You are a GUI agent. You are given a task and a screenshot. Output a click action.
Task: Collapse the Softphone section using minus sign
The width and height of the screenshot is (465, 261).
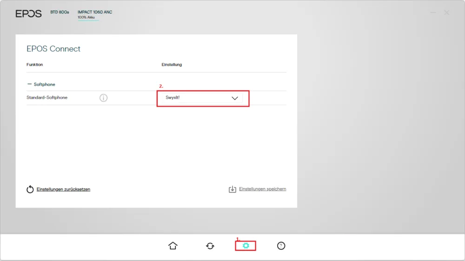coord(29,84)
